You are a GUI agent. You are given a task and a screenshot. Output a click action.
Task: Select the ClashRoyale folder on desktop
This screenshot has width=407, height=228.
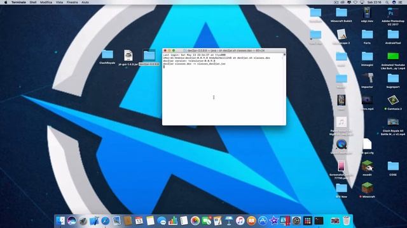click(107, 56)
